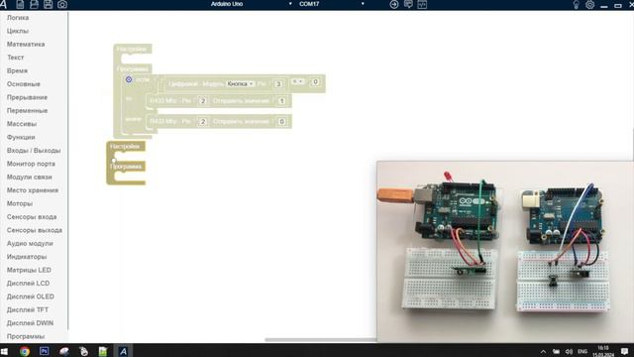Click the serial monitor chat icon

pyautogui.click(x=408, y=4)
